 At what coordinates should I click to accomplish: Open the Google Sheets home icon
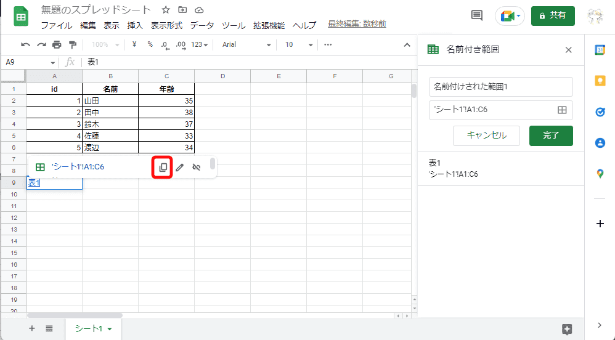(21, 17)
